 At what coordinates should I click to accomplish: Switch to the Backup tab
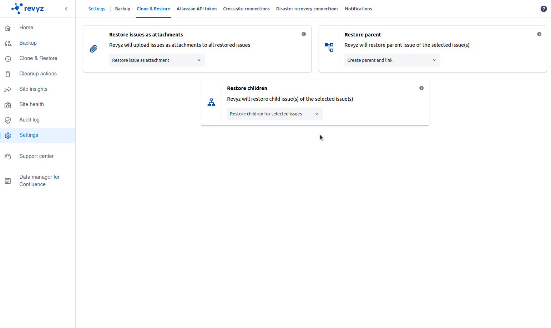point(122,9)
